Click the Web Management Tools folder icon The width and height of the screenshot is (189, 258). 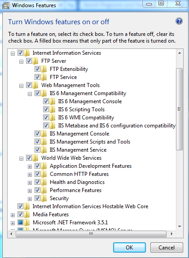pyautogui.click(x=35, y=85)
